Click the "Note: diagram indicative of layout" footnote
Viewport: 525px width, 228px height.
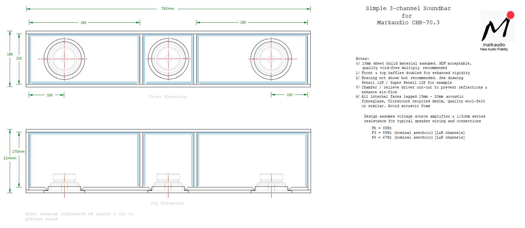tap(79, 216)
